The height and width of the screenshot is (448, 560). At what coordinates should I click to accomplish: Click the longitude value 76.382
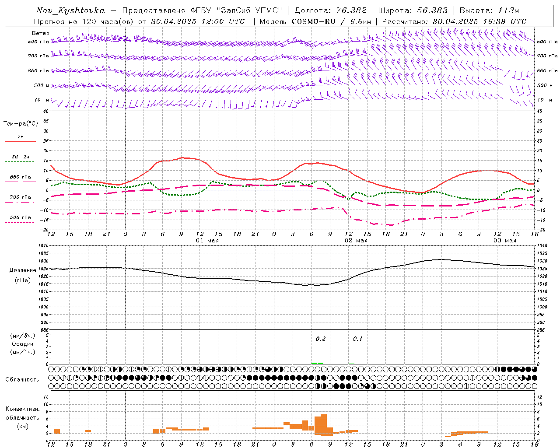pos(351,10)
